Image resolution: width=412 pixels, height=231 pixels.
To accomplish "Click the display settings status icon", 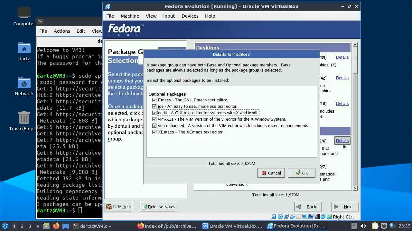I will click(305, 217).
